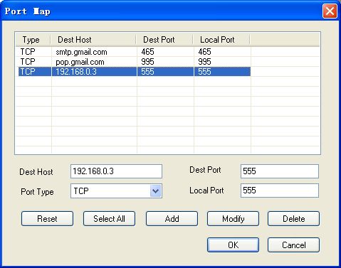Click the Select All button
The image size is (341, 268).
coord(109,218)
